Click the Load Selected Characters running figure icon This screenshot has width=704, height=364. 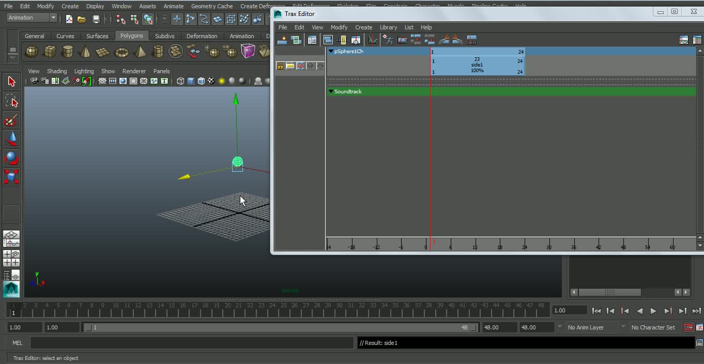click(x=388, y=40)
